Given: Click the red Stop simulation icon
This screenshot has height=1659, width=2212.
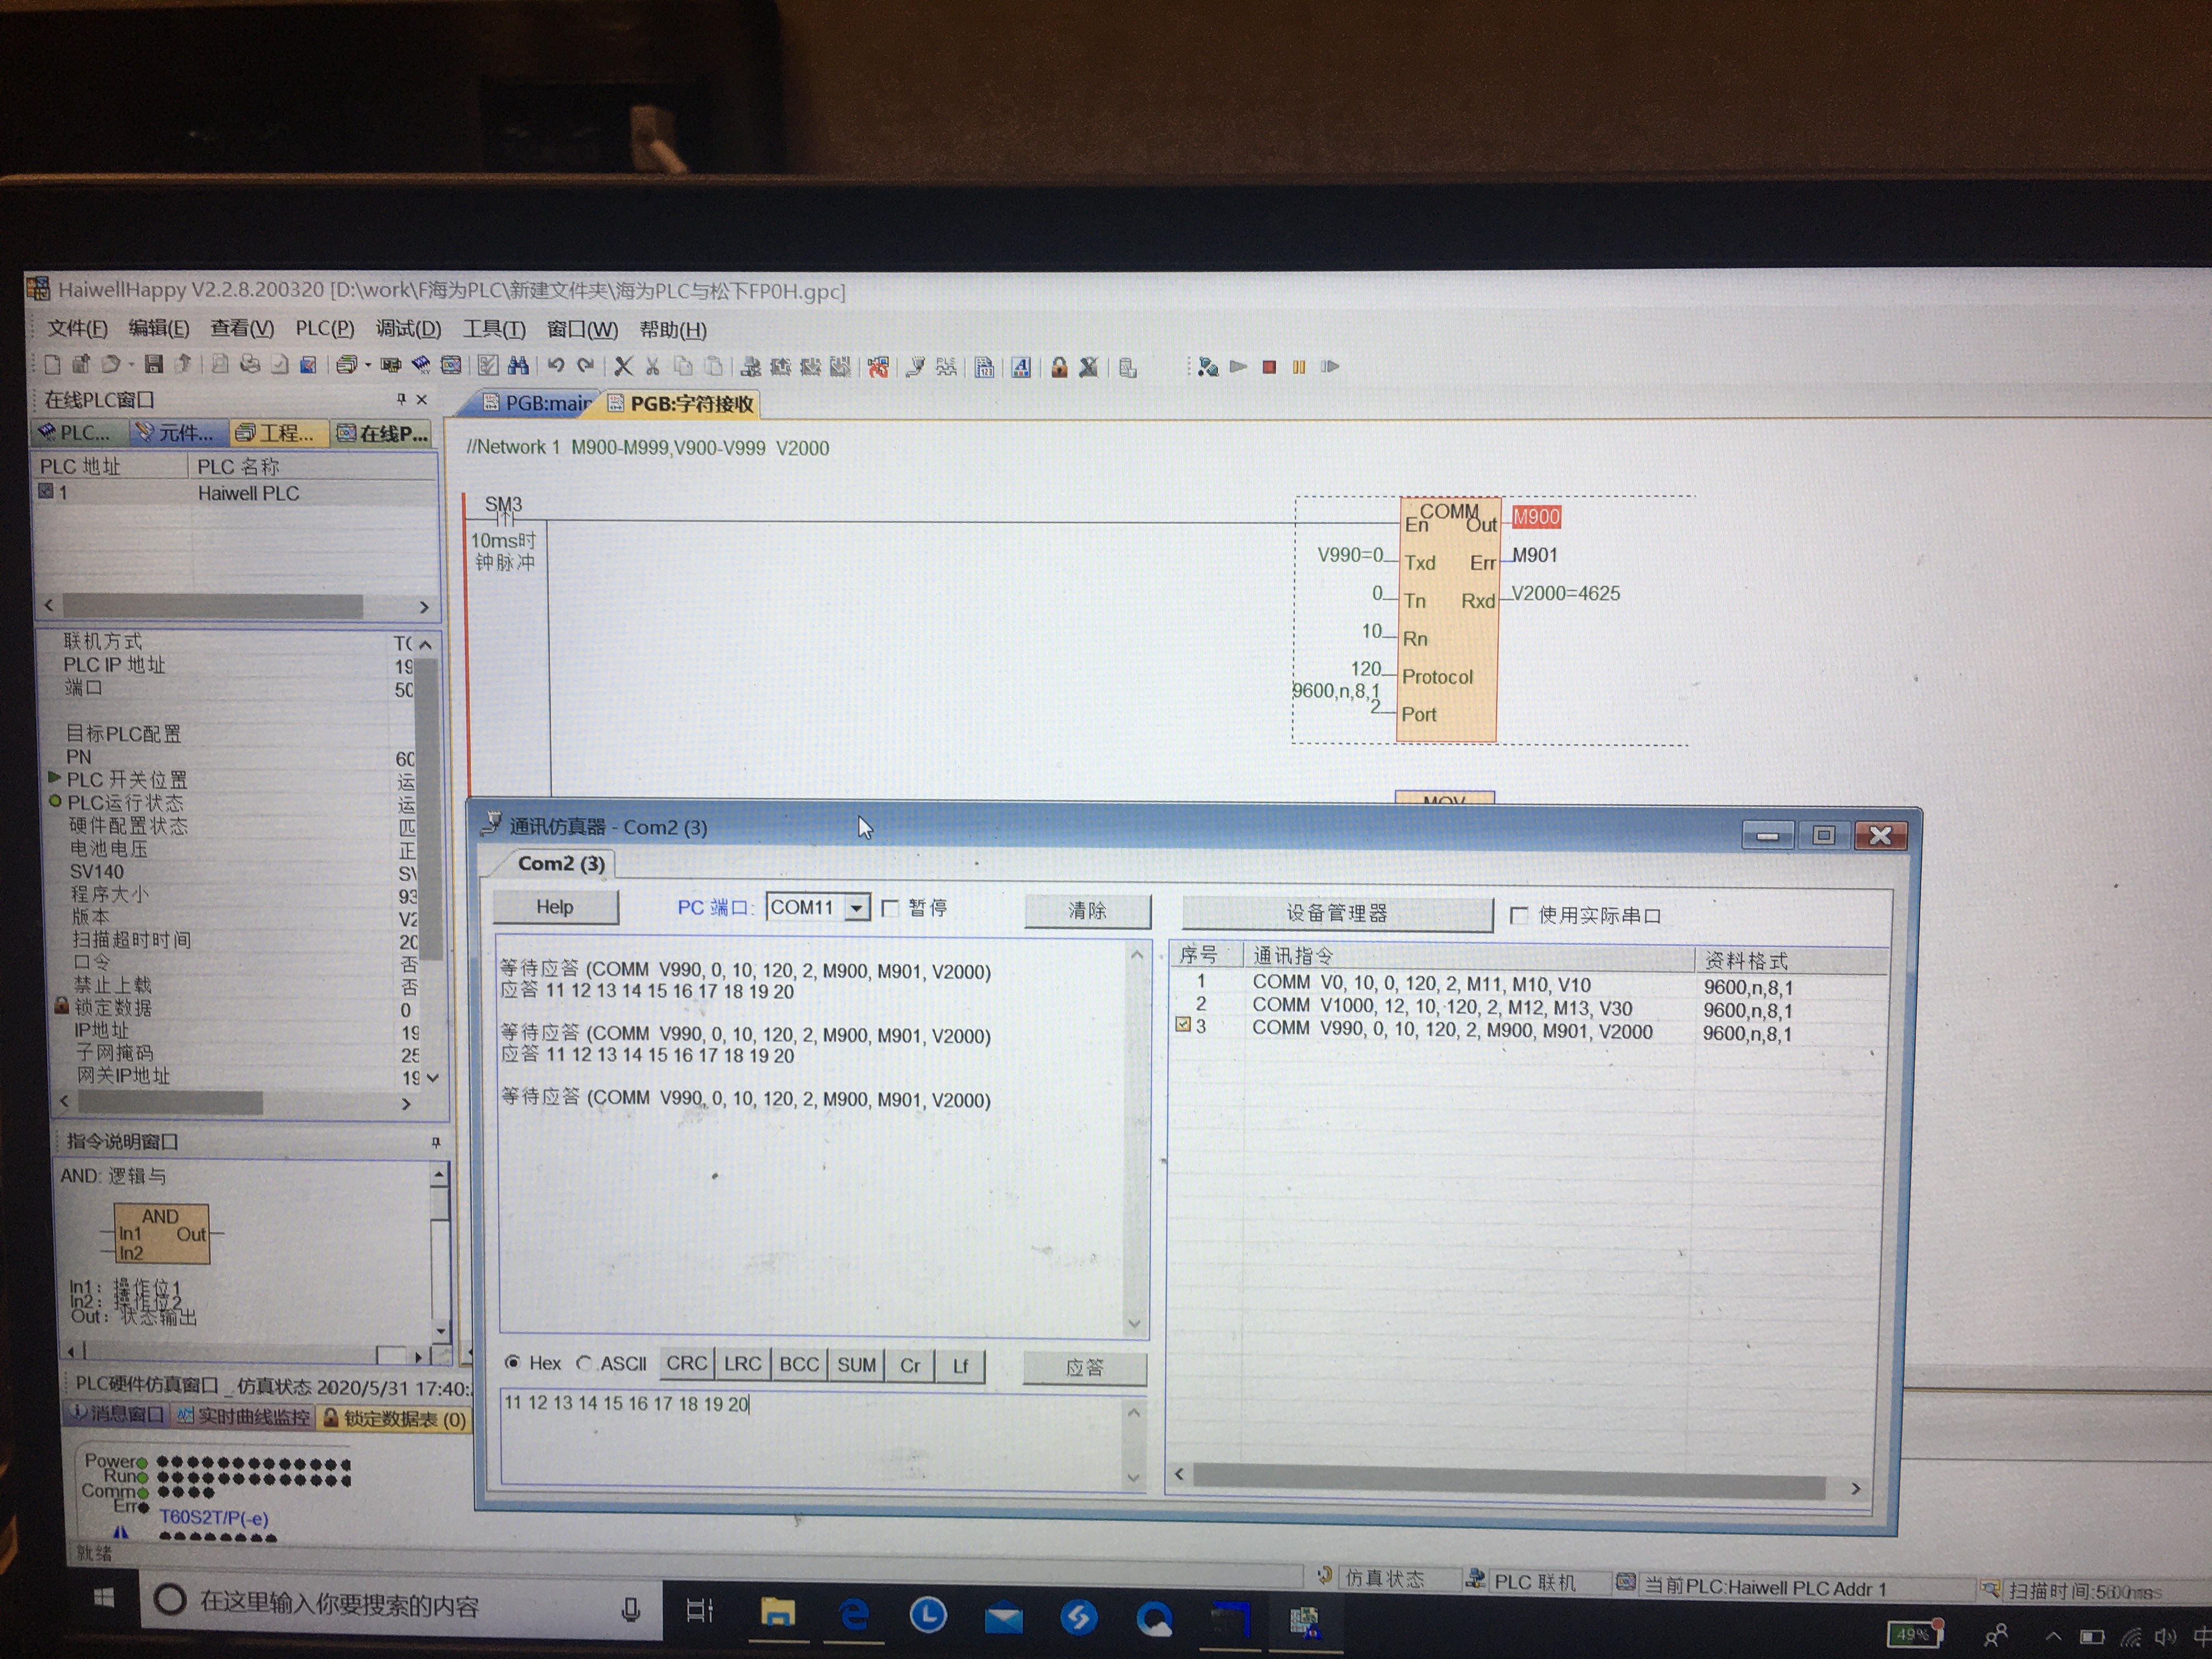Looking at the screenshot, I should [1269, 367].
